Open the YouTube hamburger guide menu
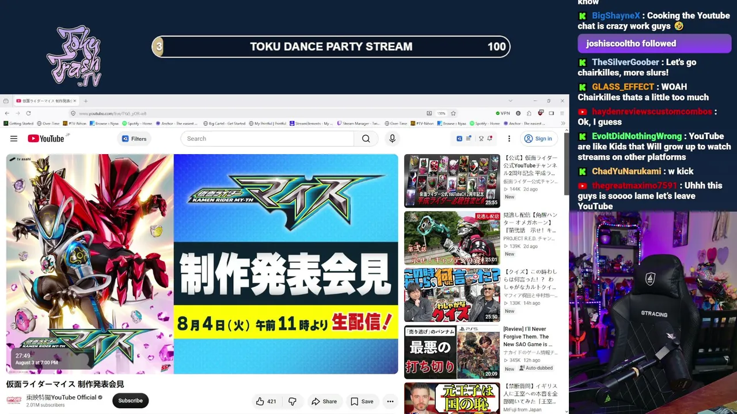Screen dimensions: 737x414 (14, 139)
